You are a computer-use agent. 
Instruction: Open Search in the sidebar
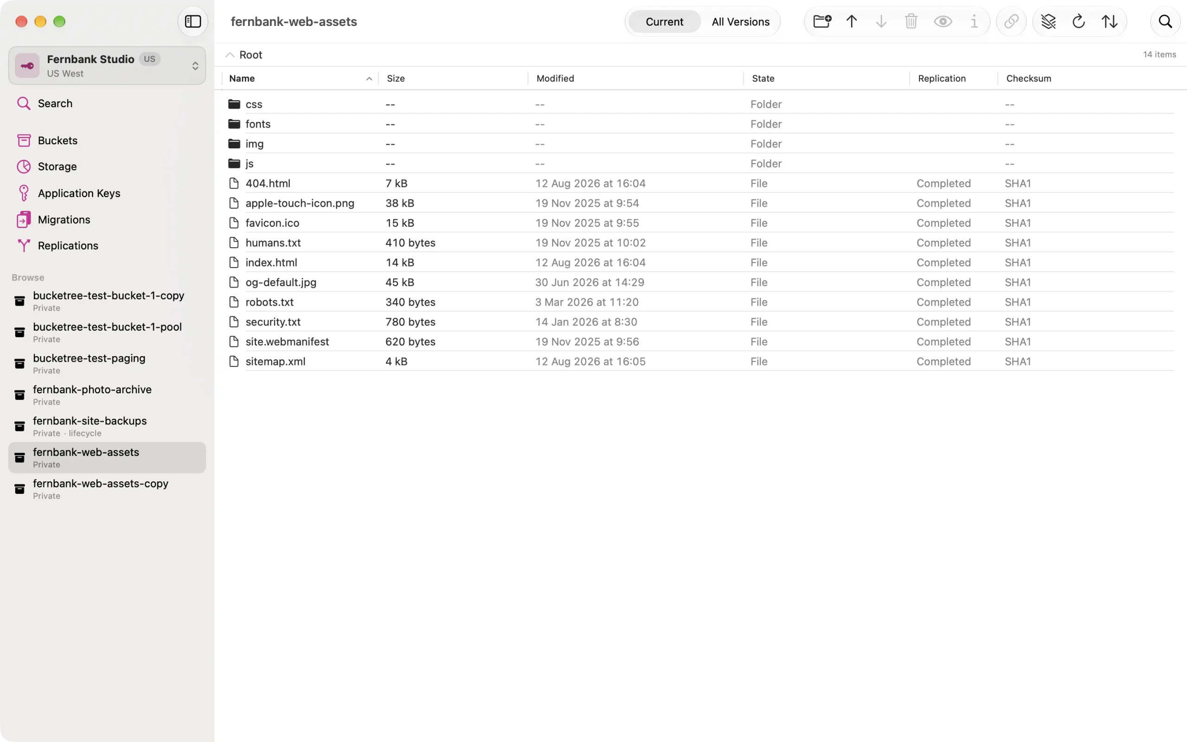click(107, 103)
